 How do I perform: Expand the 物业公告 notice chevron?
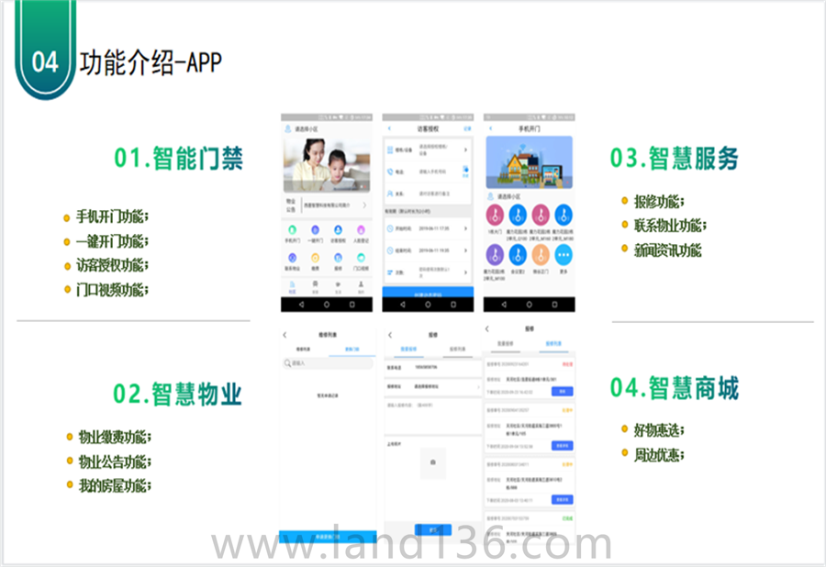point(364,206)
